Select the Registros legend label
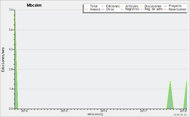Image resolution: width=190 pixels, height=117 pixels. (x=132, y=9)
